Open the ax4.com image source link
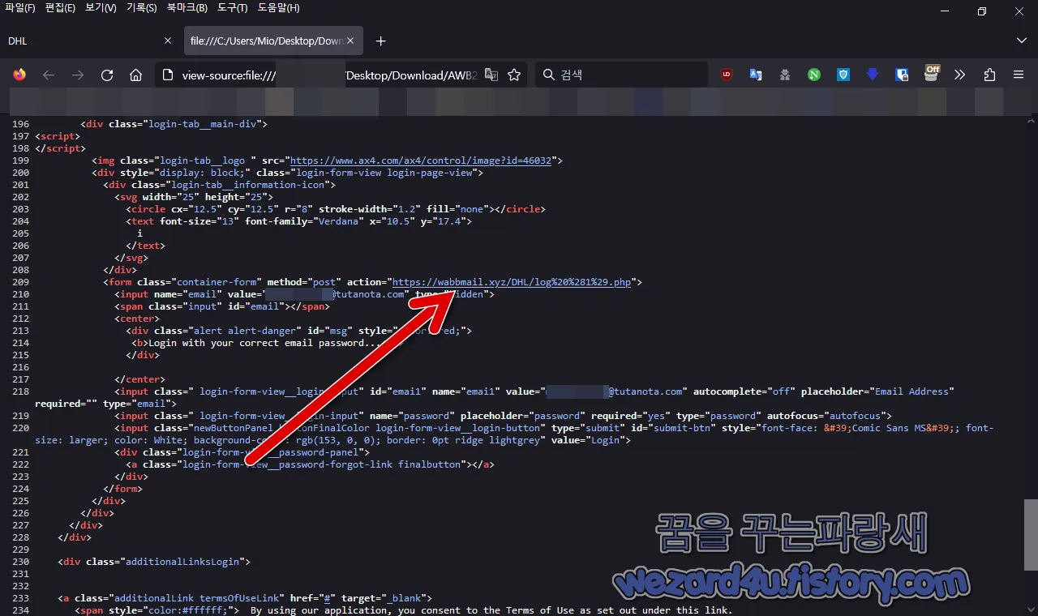This screenshot has width=1038, height=616. click(x=421, y=160)
